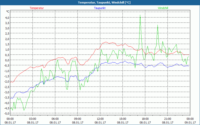Click the -2,0 y-axis value
The width and height of the screenshot is (200, 125).
(7, 81)
